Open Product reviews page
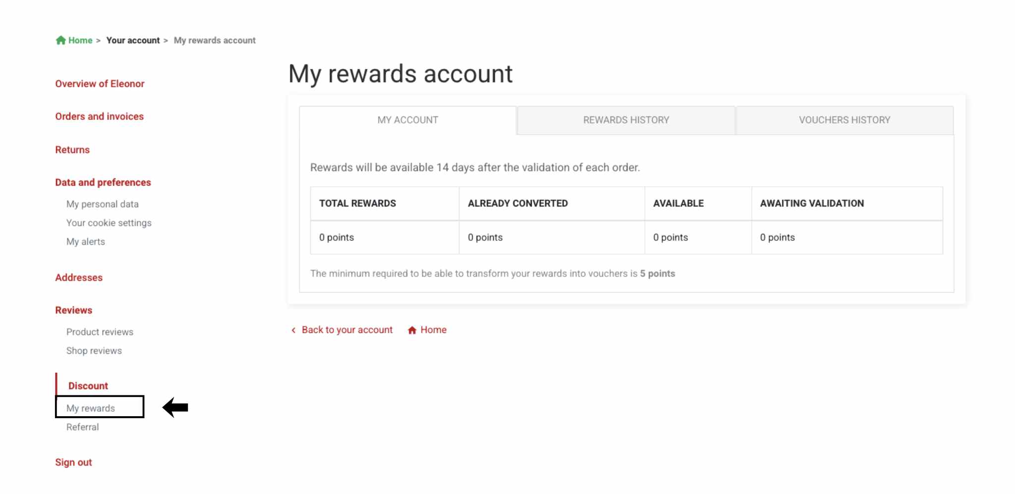1015x494 pixels. [x=100, y=332]
